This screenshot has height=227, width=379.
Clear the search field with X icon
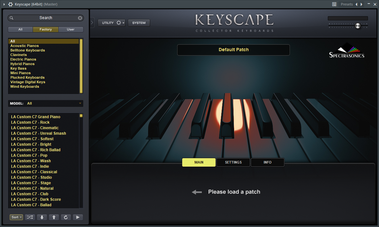point(80,18)
